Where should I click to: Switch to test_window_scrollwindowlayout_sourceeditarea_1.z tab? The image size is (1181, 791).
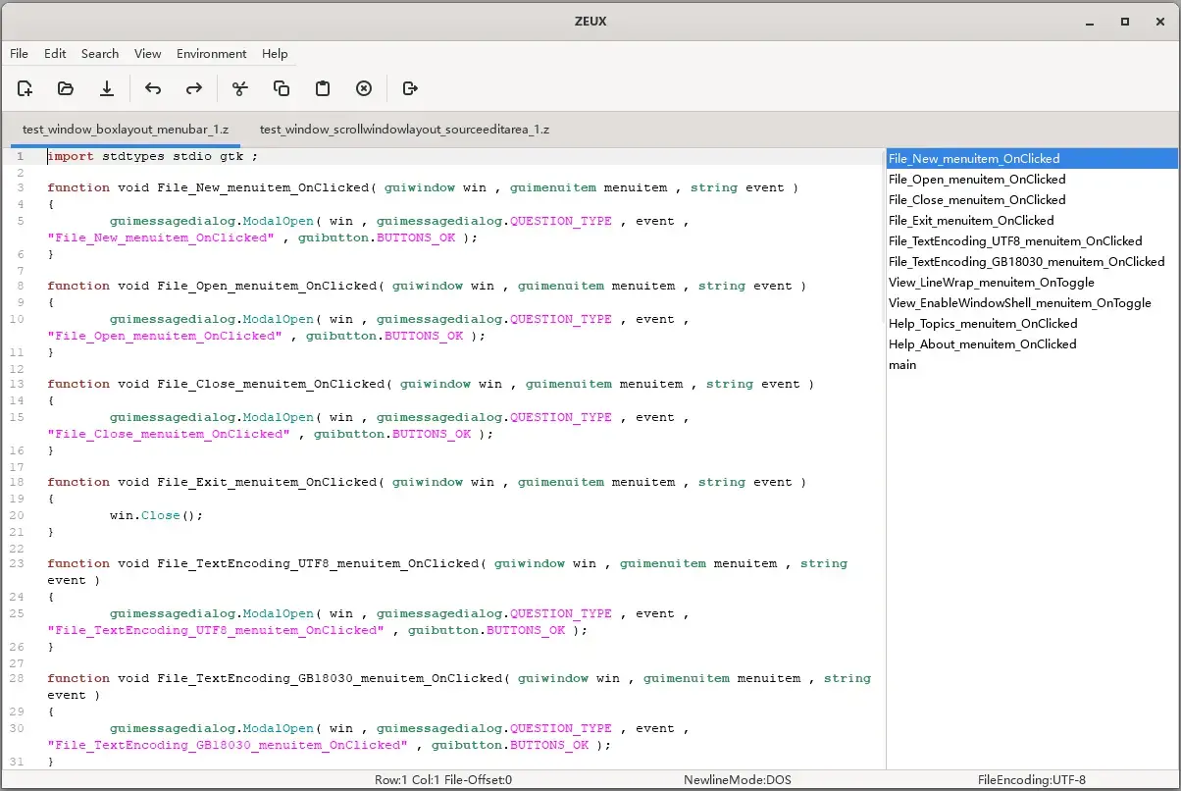404,130
